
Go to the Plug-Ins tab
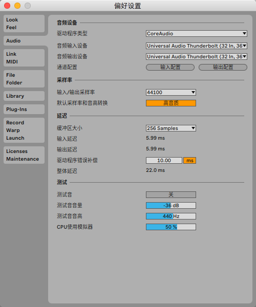[24, 109]
